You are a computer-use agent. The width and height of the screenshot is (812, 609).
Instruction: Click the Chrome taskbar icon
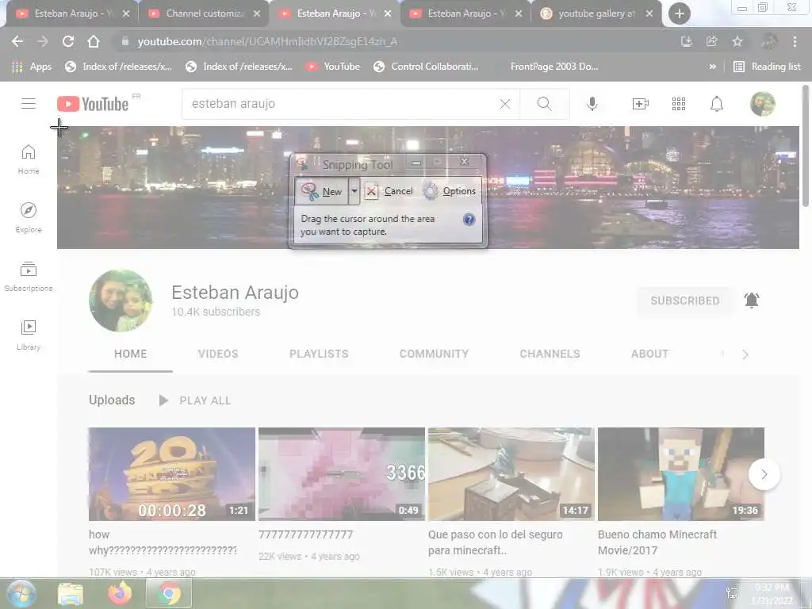169,593
